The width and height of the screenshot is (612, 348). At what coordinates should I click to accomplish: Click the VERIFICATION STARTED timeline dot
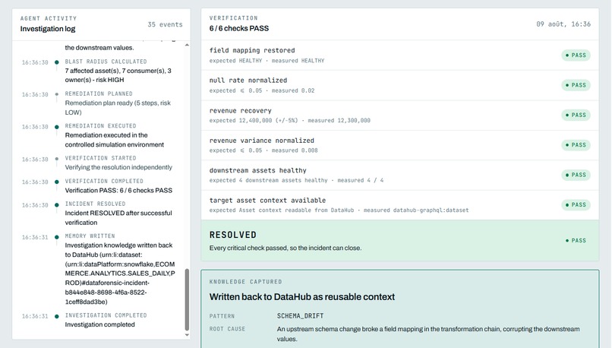coord(57,159)
